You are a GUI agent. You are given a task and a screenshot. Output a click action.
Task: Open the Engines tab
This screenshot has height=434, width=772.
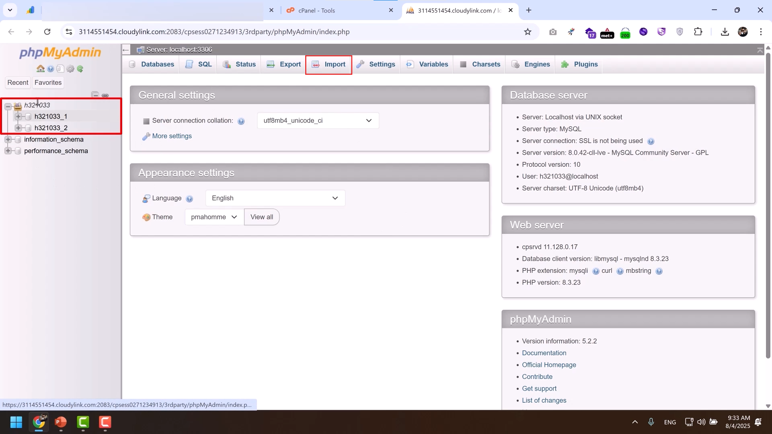[x=530, y=64]
